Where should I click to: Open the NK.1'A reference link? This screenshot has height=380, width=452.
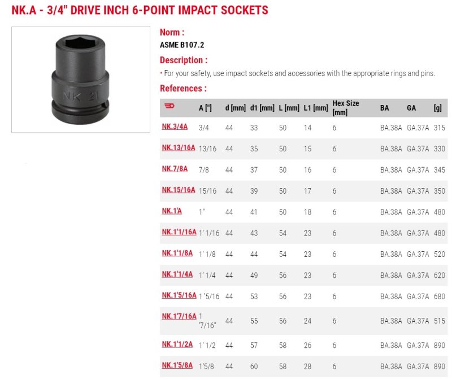[172, 211]
